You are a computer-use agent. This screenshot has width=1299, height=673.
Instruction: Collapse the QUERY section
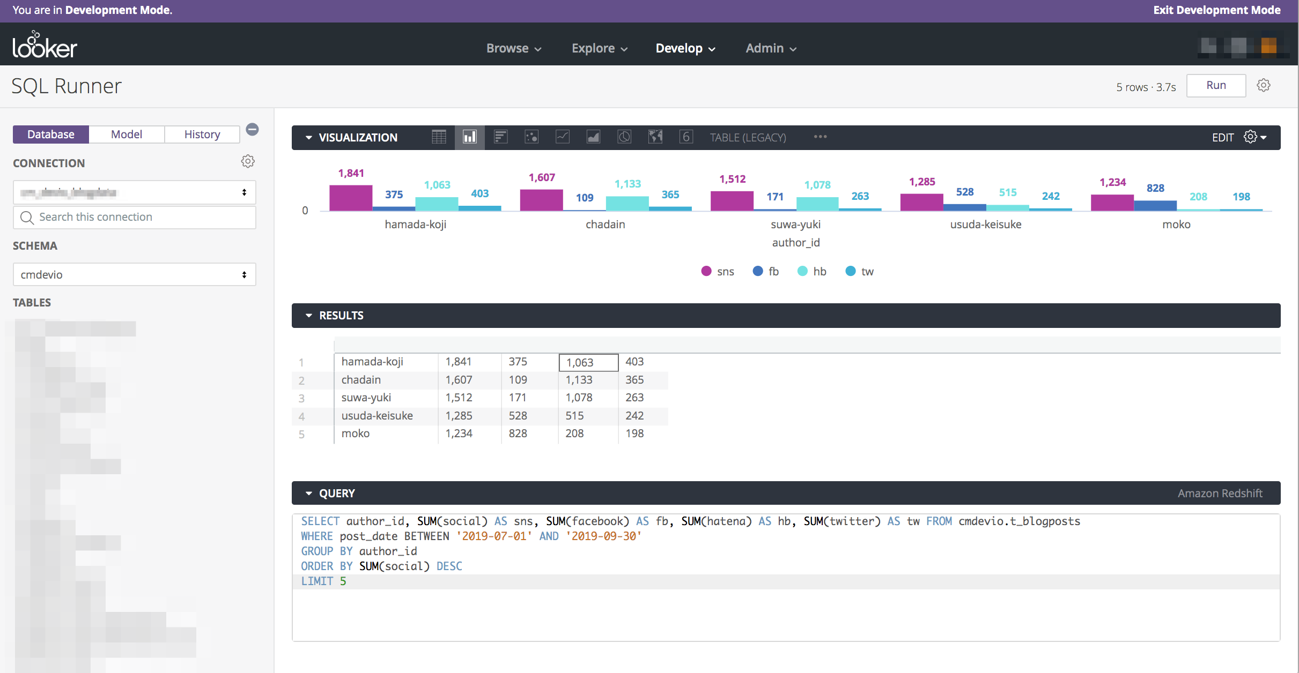(x=309, y=493)
